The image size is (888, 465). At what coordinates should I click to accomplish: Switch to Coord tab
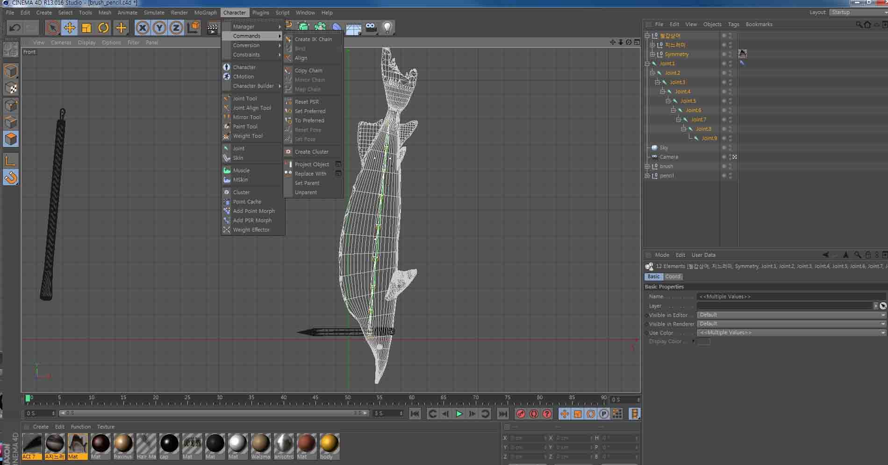tap(673, 276)
